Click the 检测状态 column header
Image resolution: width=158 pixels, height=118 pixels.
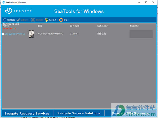point(135,26)
